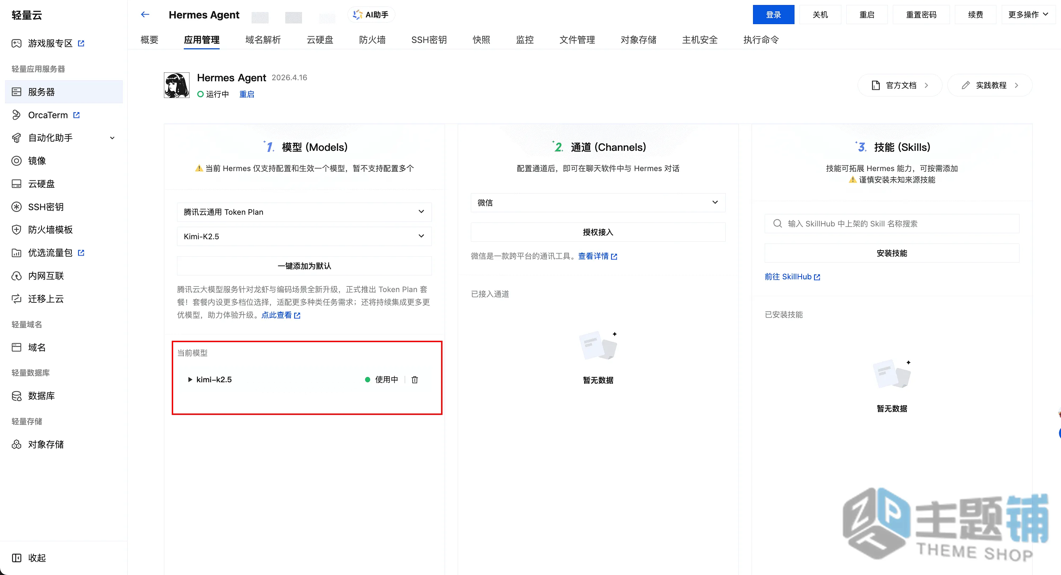Switch to the 域名解析 tab
1061x575 pixels.
[x=263, y=39]
